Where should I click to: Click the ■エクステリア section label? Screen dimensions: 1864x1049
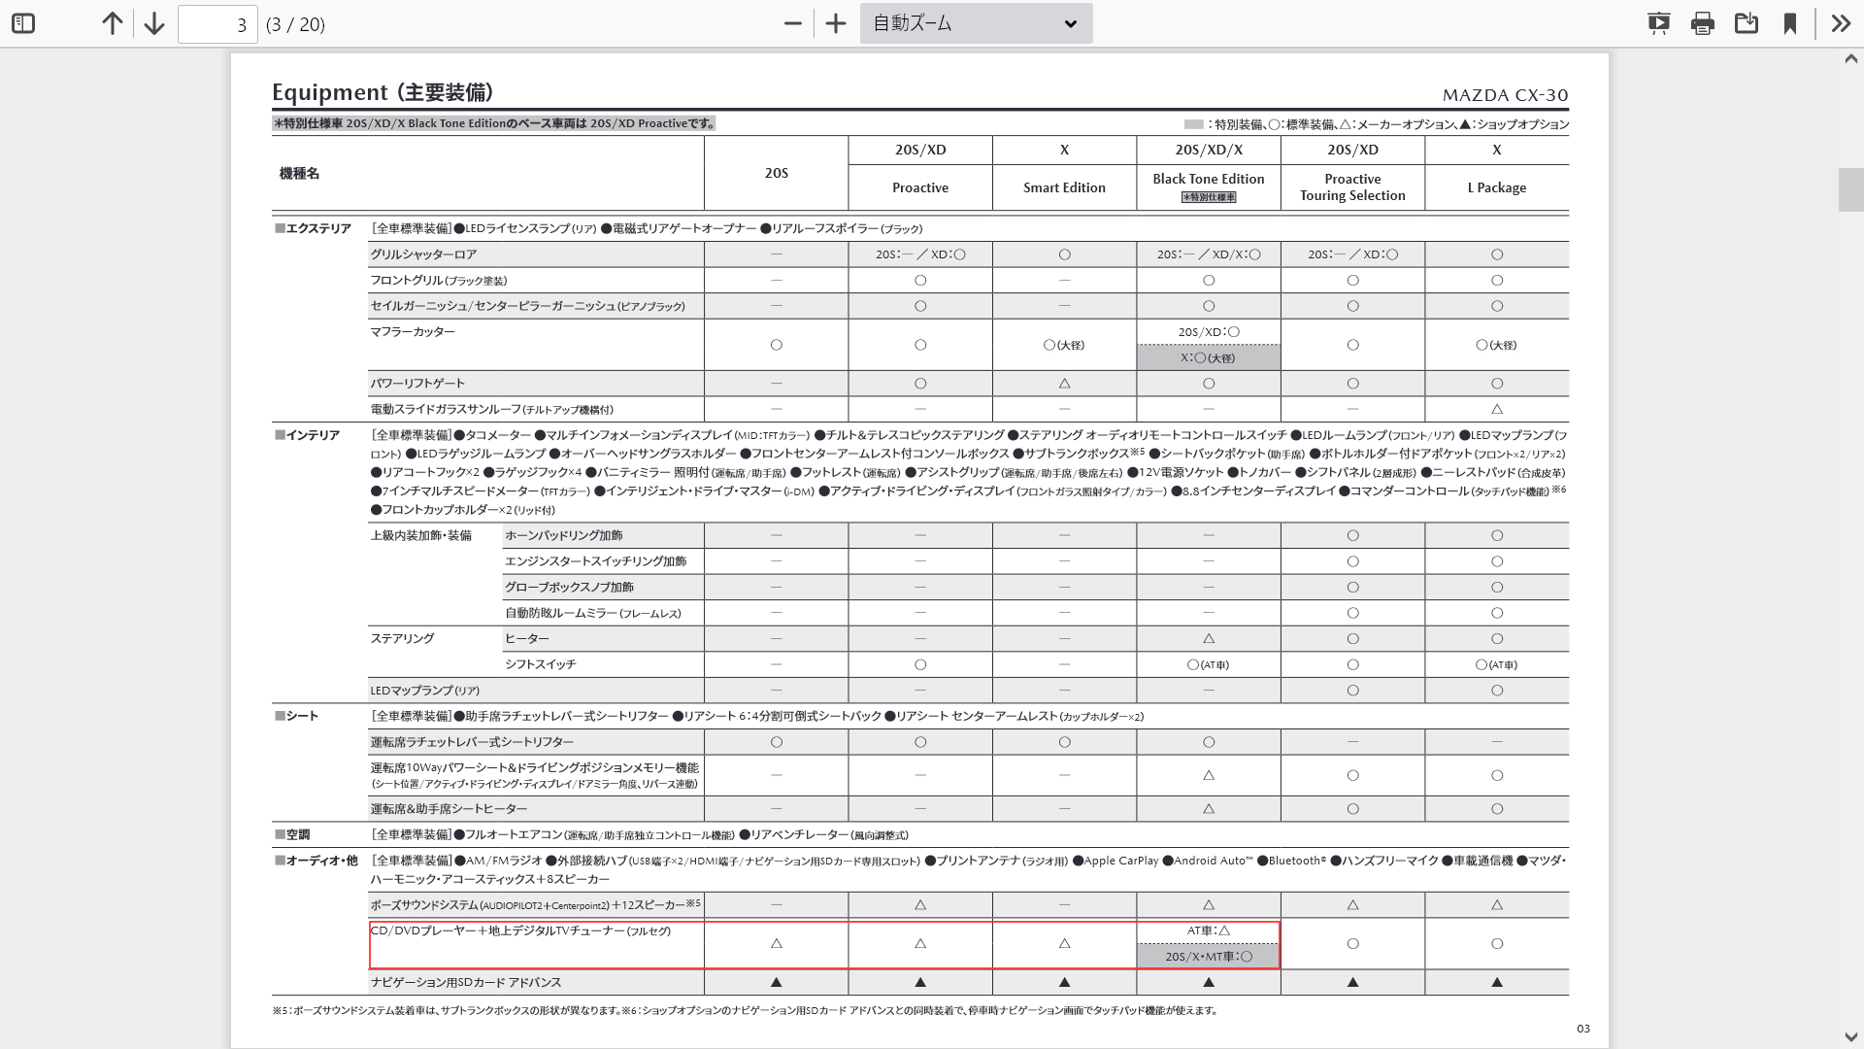pos(313,228)
